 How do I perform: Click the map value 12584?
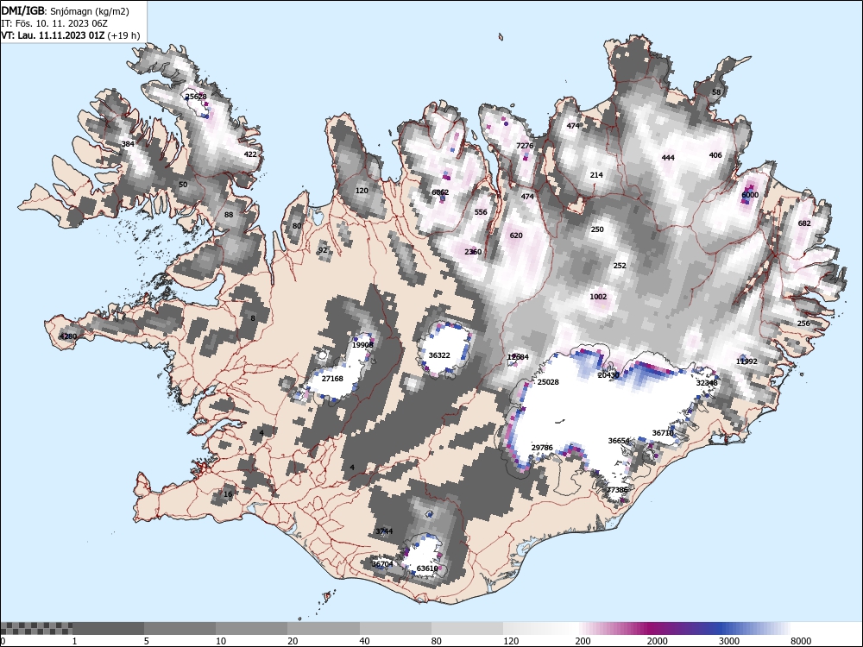tap(518, 358)
